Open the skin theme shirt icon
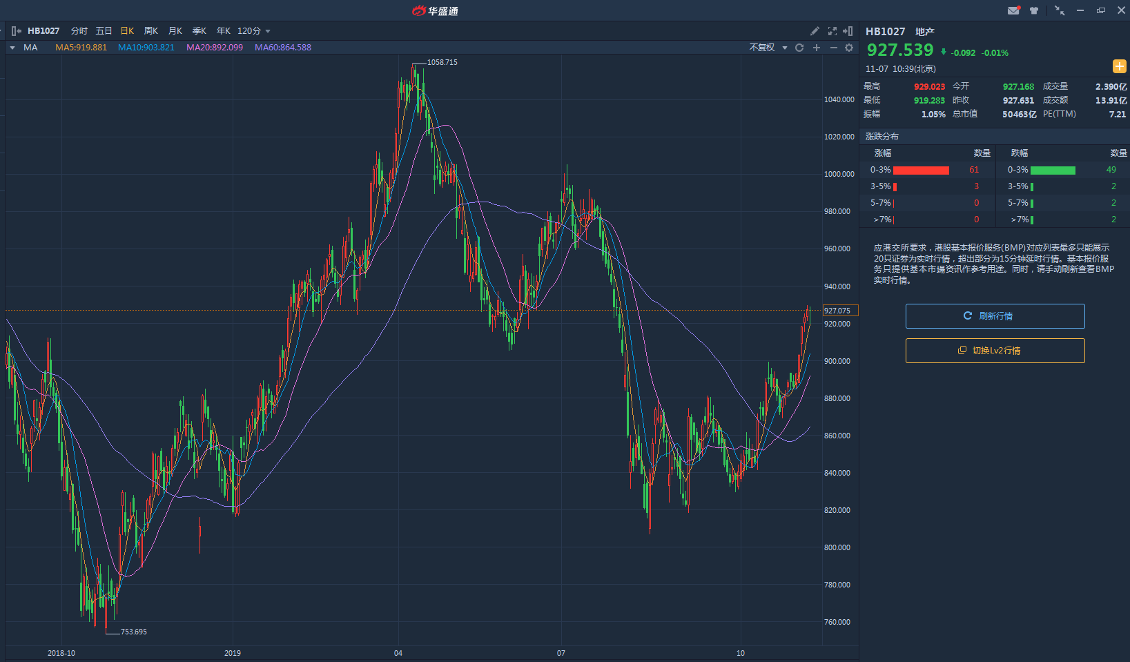 pyautogui.click(x=1034, y=10)
